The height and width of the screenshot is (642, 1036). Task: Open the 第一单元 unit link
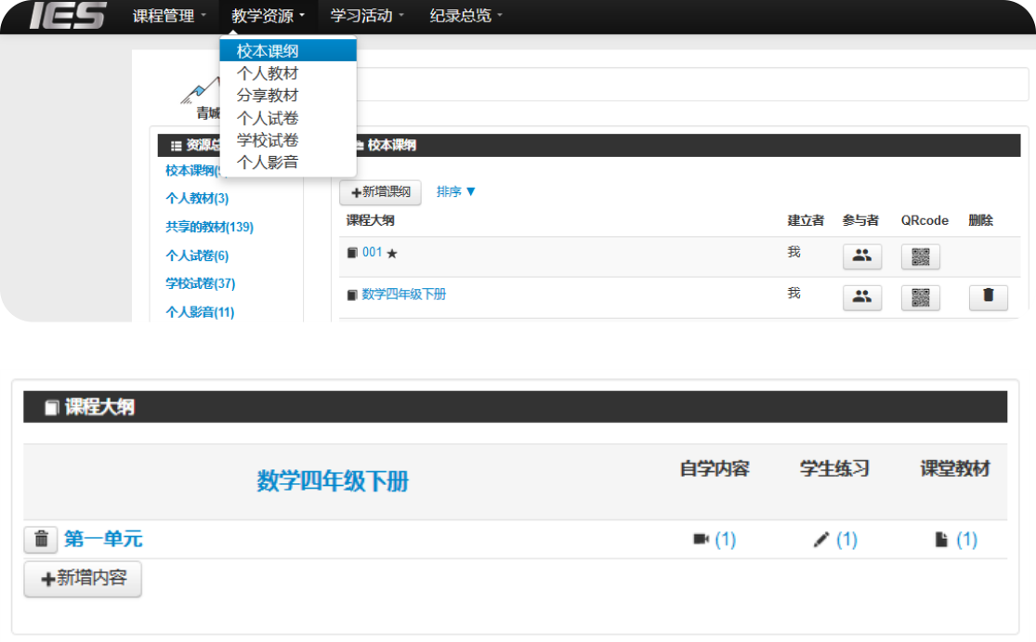click(103, 539)
